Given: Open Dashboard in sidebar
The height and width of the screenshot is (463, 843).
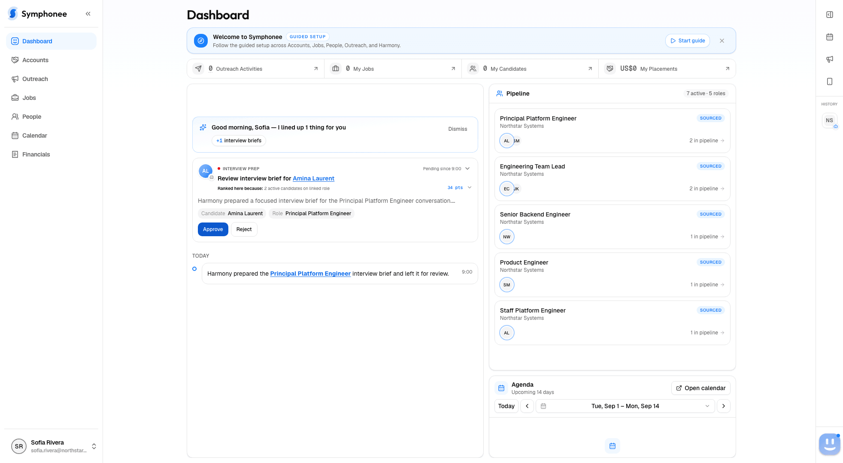Looking at the screenshot, I should [51, 41].
